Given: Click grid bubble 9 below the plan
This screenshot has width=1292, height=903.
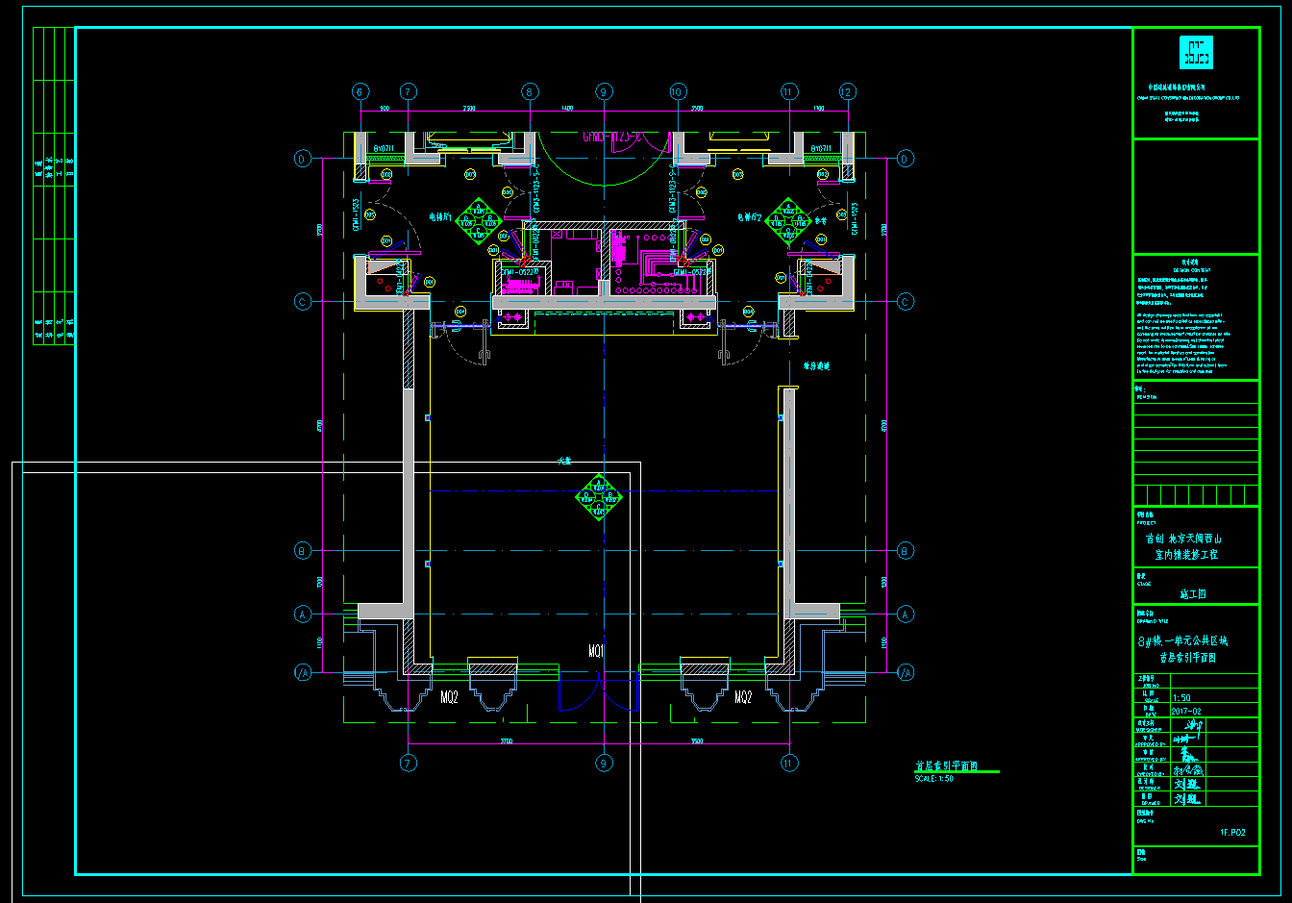Looking at the screenshot, I should [604, 763].
